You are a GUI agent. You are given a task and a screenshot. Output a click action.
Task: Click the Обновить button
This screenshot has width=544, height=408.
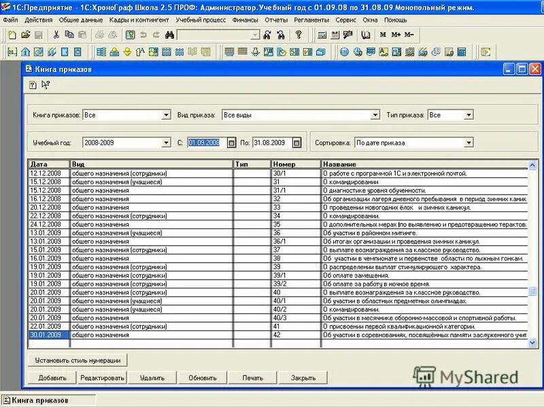point(202,378)
